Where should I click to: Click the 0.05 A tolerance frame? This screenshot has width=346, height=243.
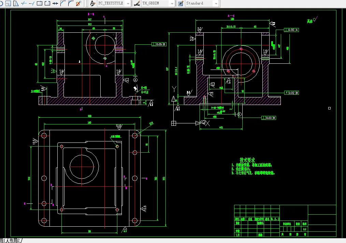tap(291, 30)
